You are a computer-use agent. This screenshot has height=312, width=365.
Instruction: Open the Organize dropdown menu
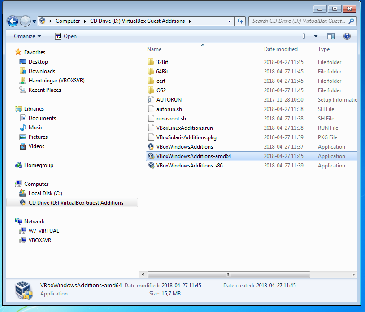27,36
